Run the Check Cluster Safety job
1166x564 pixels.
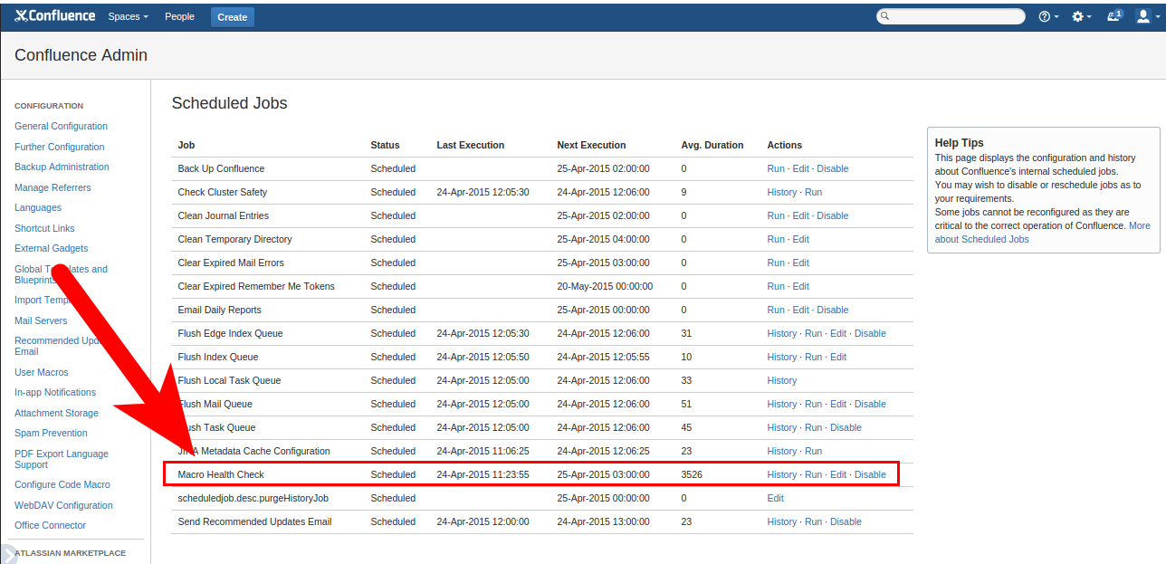click(813, 193)
